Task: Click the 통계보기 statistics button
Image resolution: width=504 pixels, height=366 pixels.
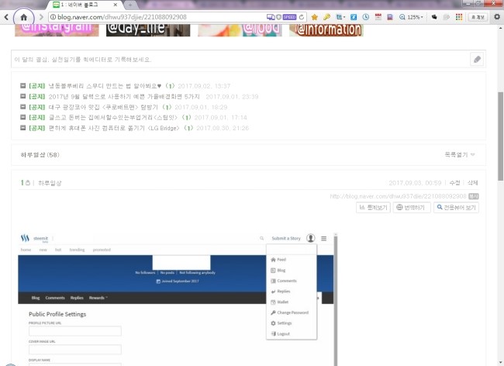Action: [x=373, y=208]
